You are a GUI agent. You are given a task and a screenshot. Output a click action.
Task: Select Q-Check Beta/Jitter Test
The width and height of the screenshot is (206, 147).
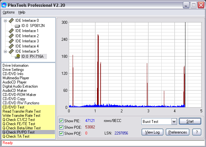coord(28,128)
